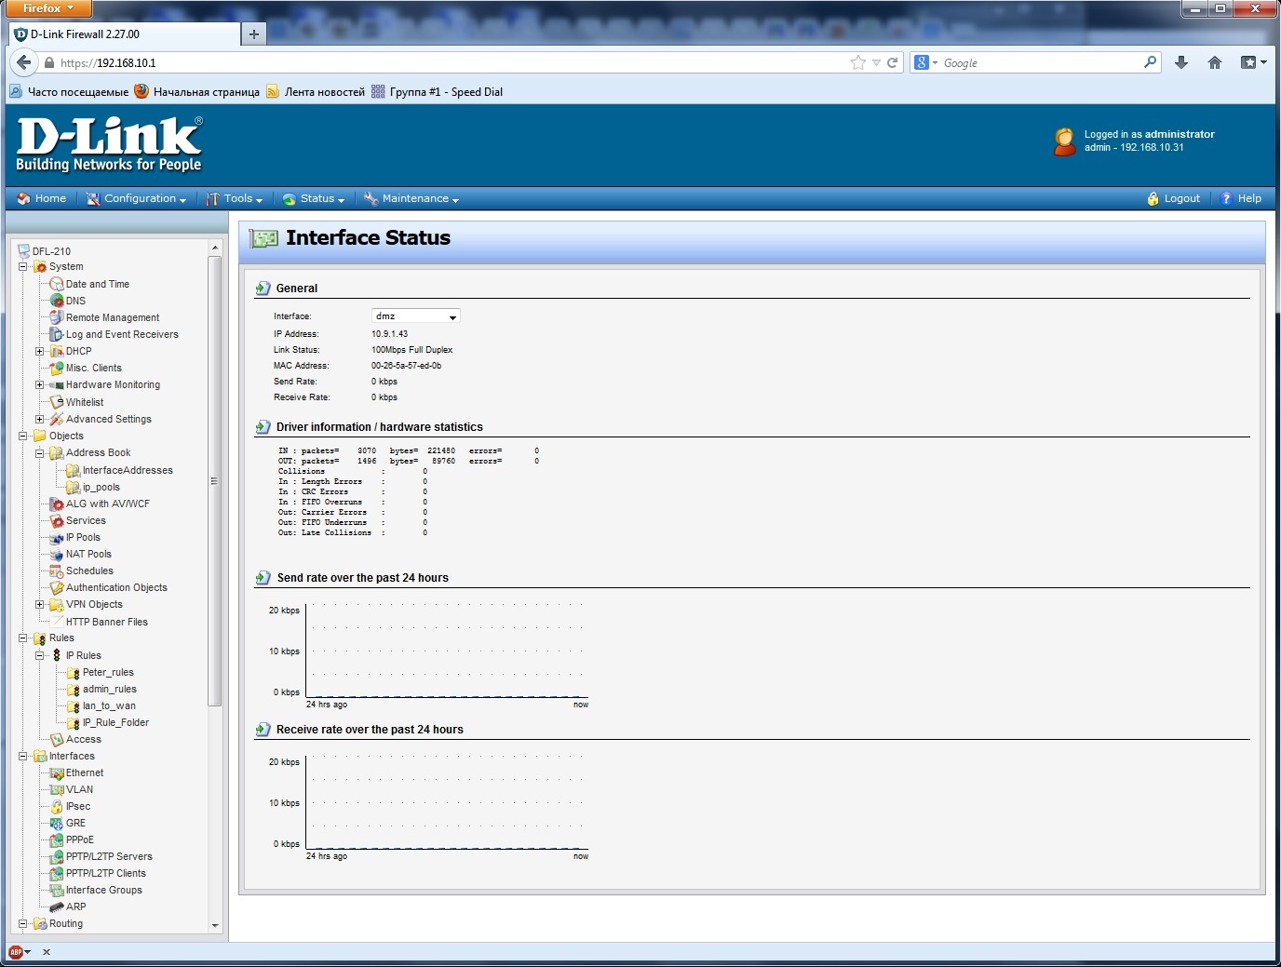Viewport: 1281px width, 967px height.
Task: Expand the DHCP tree node
Action: tap(40, 351)
